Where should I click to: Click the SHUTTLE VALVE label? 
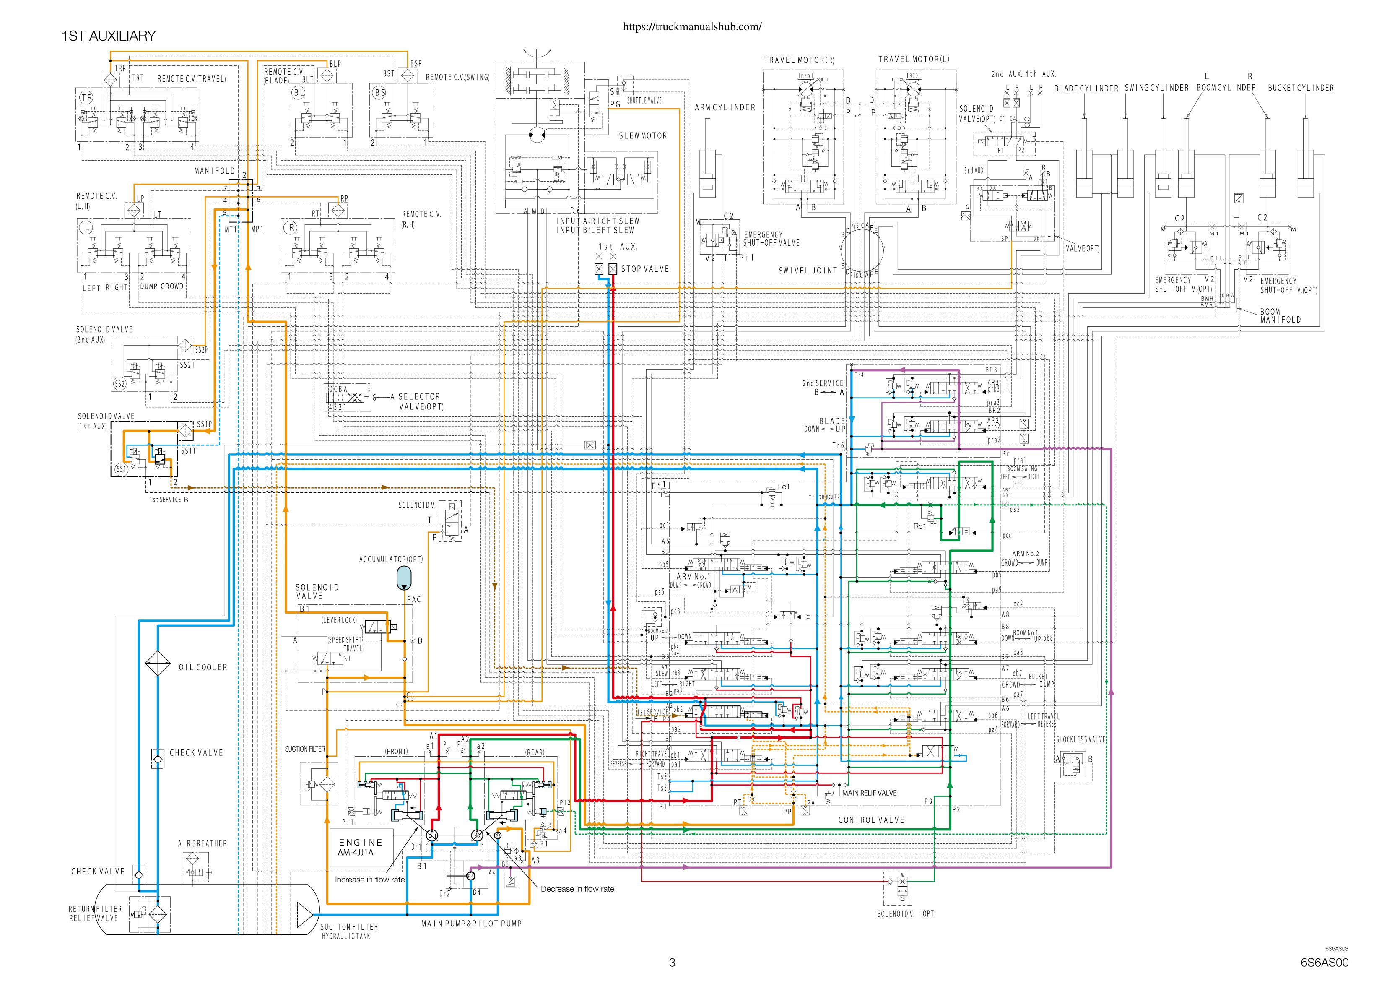point(644,100)
